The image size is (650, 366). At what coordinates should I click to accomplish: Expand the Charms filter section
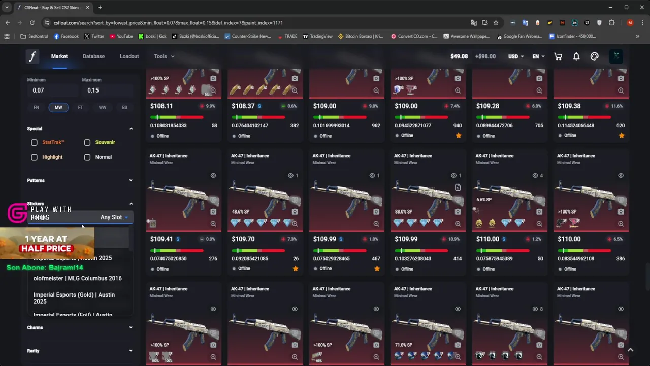131,327
